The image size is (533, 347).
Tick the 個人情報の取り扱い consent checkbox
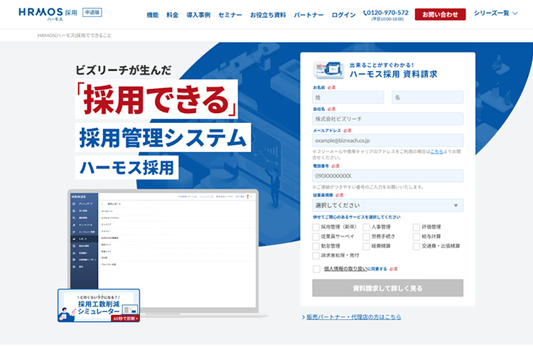click(x=316, y=269)
